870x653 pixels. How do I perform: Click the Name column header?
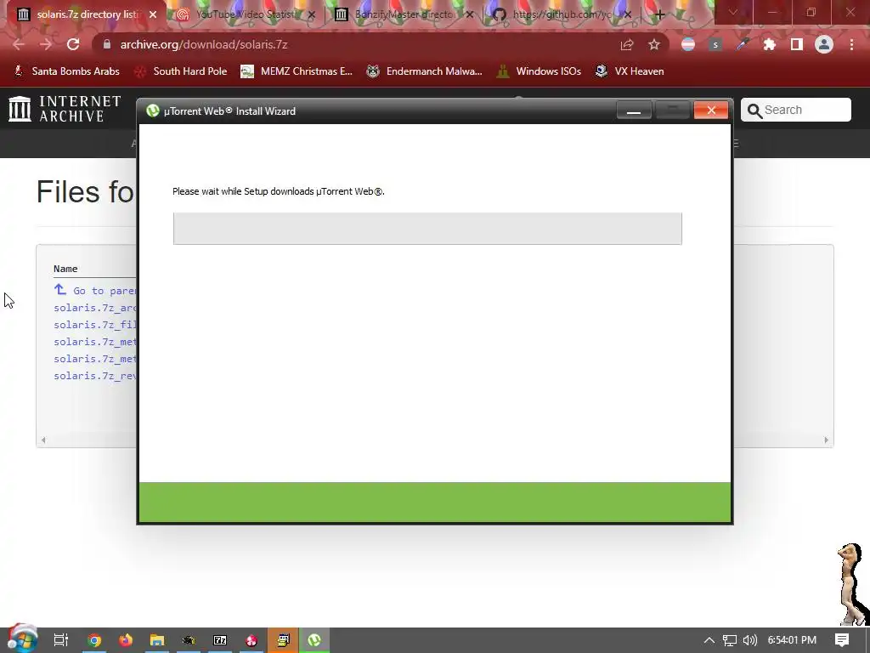click(65, 269)
